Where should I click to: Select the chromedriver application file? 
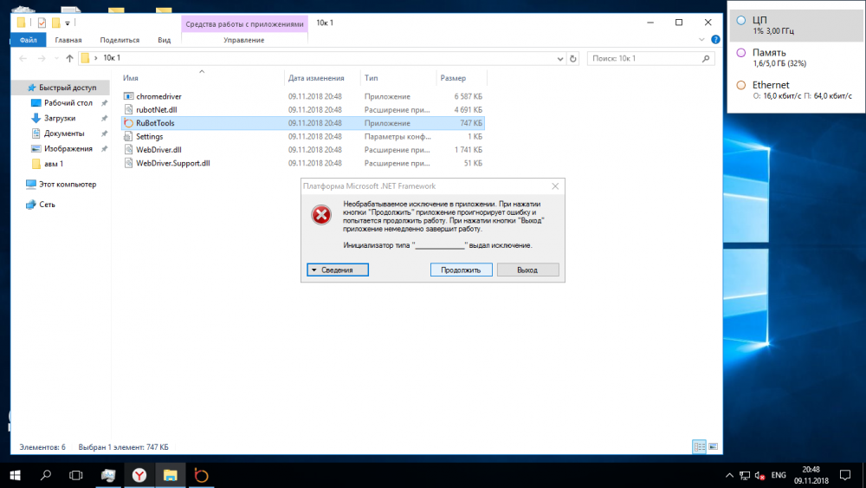(x=158, y=96)
